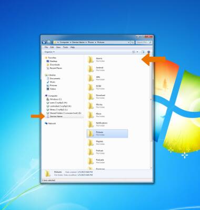Open the View menu
This screenshot has width=200, height=210.
(x=58, y=47)
